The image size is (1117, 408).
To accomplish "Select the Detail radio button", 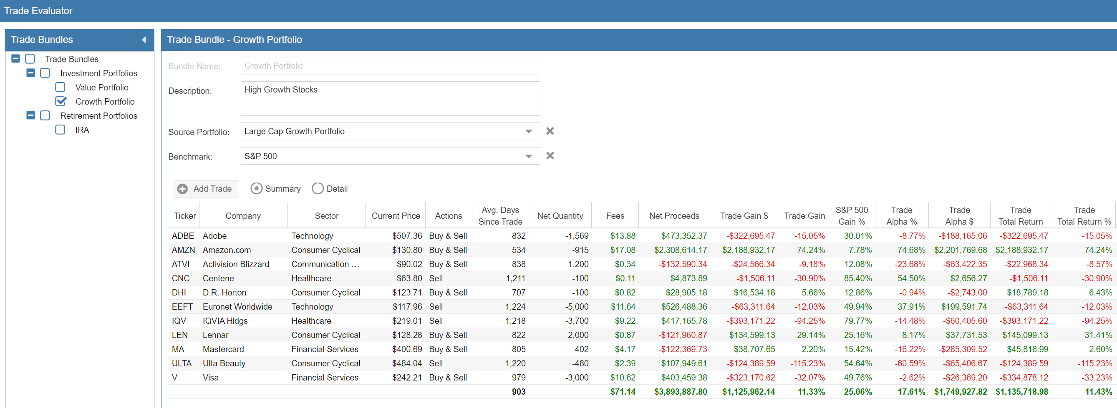I will (318, 189).
